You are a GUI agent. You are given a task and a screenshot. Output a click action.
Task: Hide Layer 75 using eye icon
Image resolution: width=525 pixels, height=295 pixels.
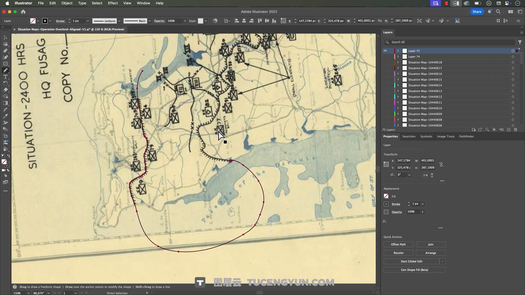[385, 51]
